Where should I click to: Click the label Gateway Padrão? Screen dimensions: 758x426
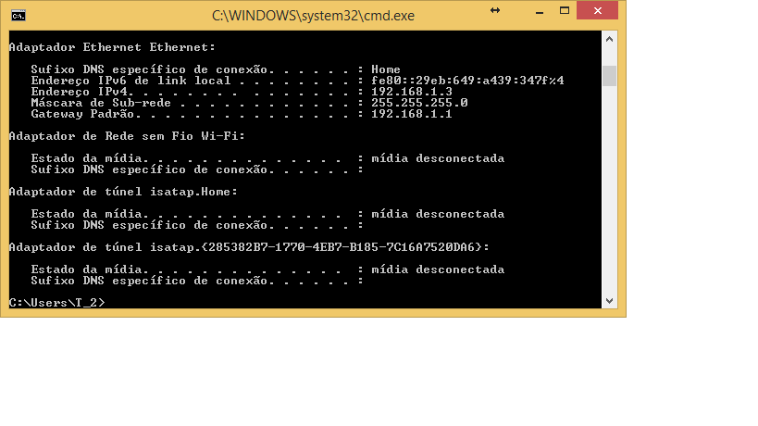pos(82,114)
